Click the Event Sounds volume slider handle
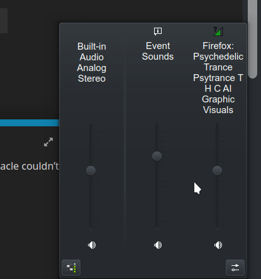The image size is (261, 279). [x=157, y=156]
